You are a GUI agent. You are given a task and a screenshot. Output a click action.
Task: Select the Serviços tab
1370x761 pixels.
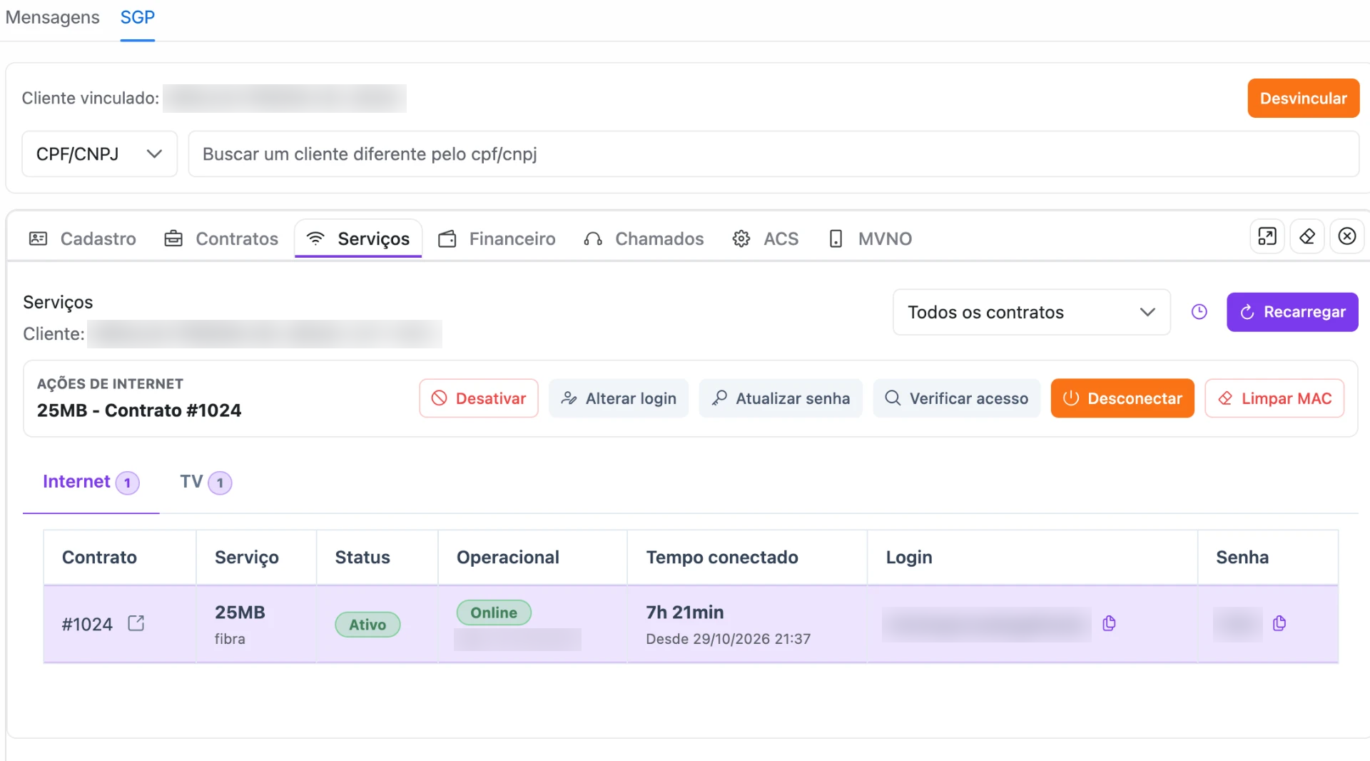pos(358,238)
